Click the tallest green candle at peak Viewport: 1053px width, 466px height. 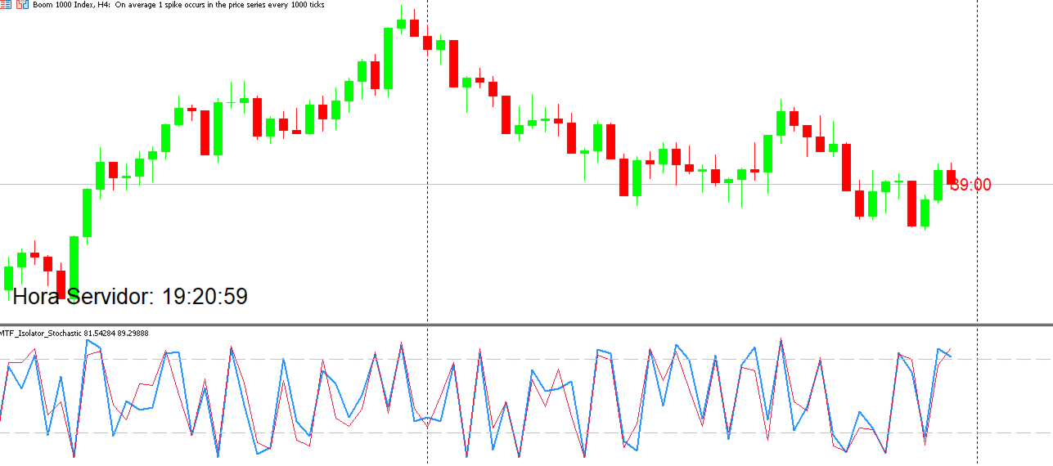point(389,58)
